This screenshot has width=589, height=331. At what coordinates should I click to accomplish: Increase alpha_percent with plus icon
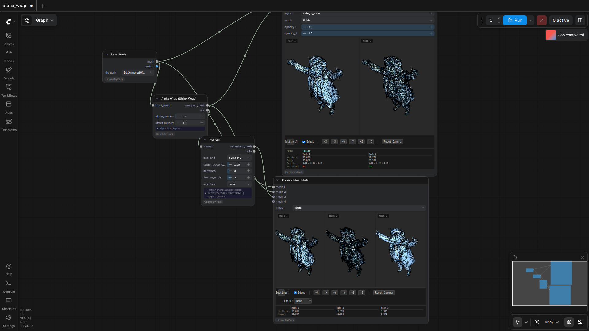[202, 116]
